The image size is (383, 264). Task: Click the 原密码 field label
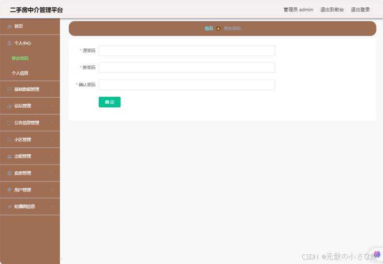(x=89, y=51)
